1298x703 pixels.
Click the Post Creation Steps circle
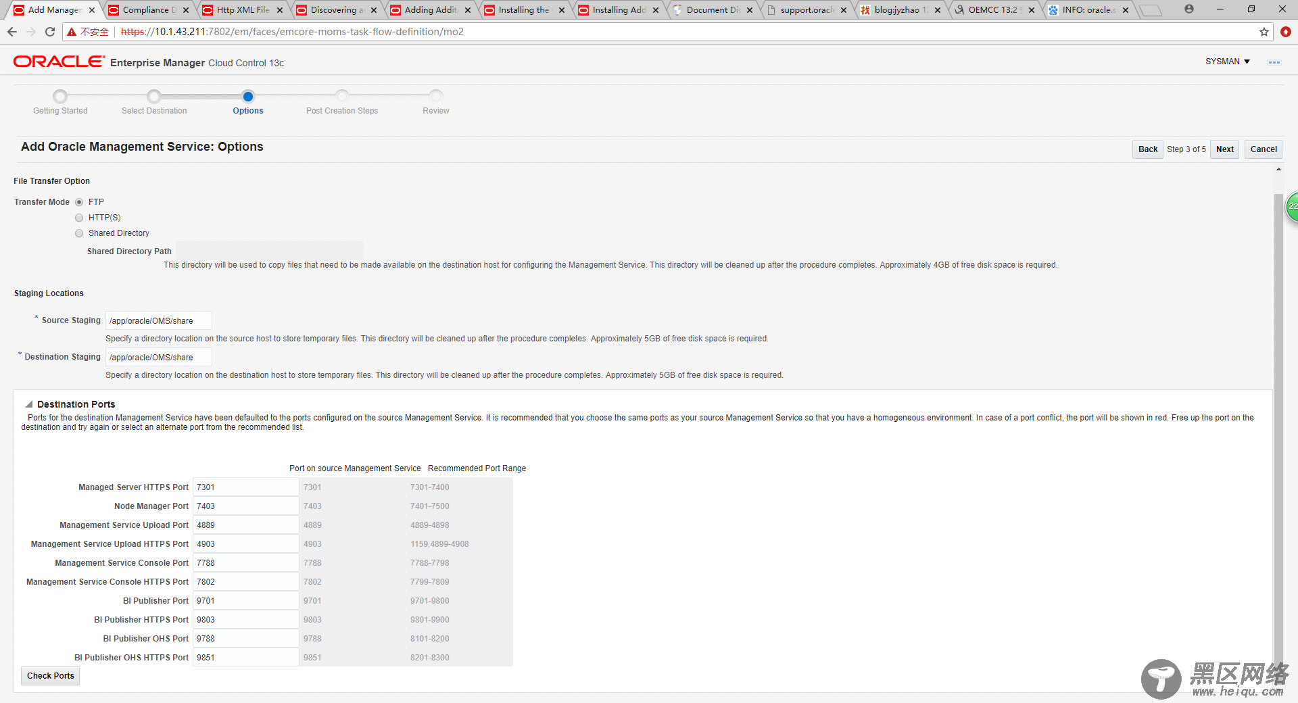342,96
